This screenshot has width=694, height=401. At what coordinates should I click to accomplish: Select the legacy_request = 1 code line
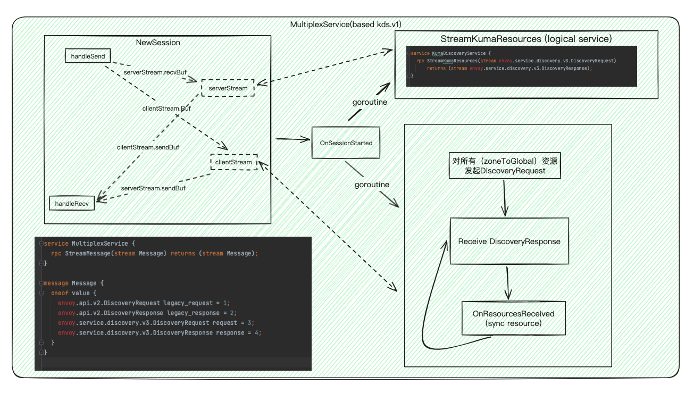[x=144, y=303]
